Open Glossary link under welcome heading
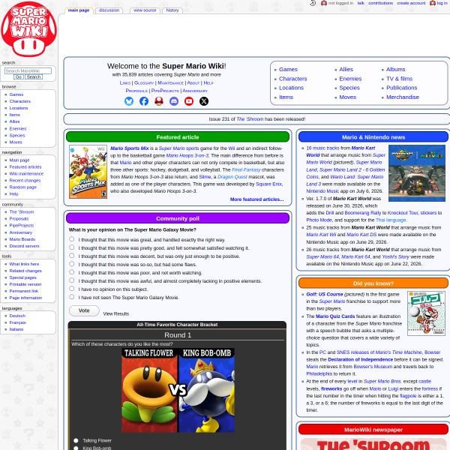 (144, 83)
